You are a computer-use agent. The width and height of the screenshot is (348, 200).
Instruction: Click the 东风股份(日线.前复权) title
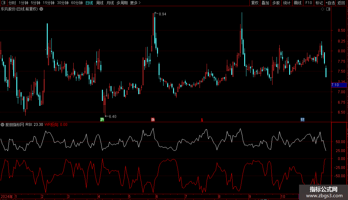(19, 9)
